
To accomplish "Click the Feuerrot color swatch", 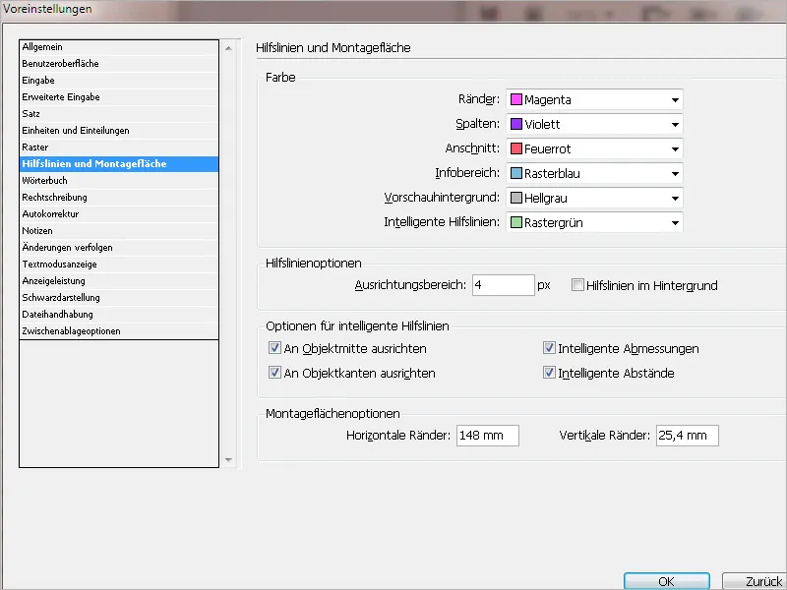I will (515, 148).
